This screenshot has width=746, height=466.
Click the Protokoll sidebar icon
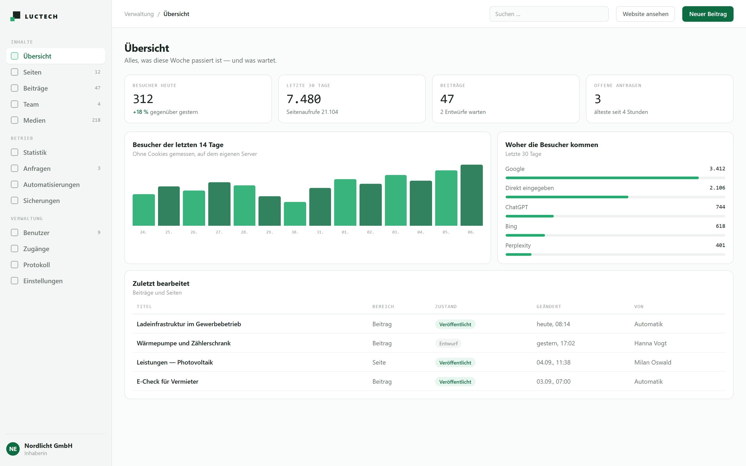tap(15, 265)
